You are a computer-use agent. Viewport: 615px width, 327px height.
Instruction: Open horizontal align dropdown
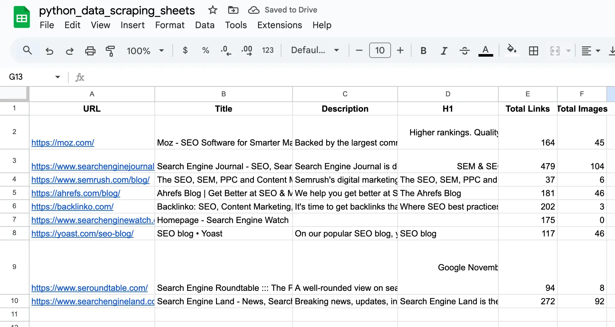coord(591,51)
